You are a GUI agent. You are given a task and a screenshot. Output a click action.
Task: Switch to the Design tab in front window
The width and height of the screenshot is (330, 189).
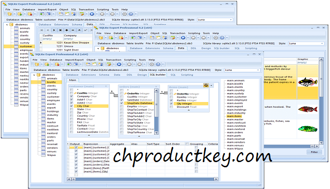click(142, 75)
